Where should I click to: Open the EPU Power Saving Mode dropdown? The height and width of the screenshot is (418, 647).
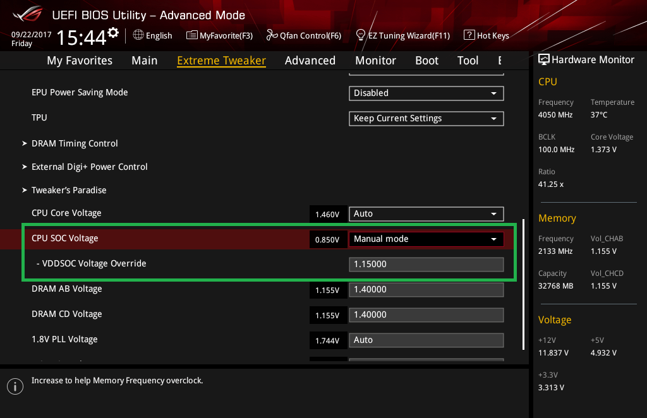426,93
